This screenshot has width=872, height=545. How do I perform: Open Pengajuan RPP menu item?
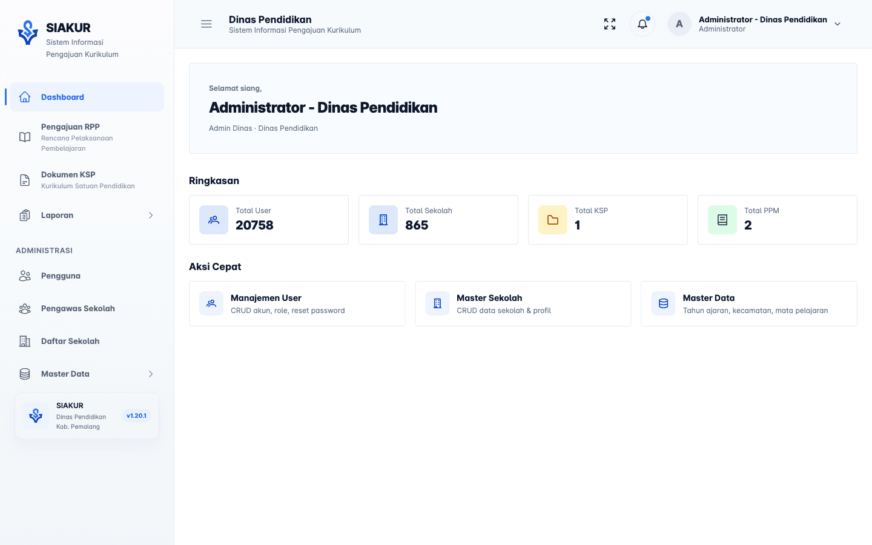87,137
